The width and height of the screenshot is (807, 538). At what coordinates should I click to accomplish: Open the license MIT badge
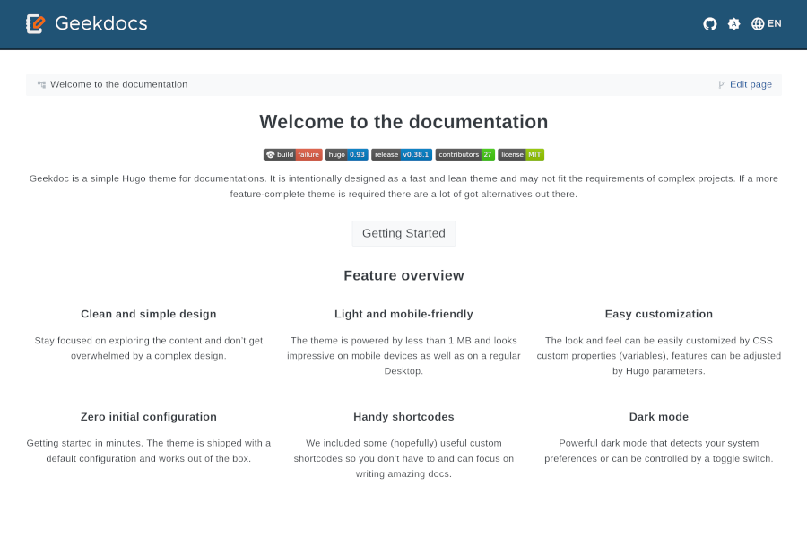coord(521,154)
